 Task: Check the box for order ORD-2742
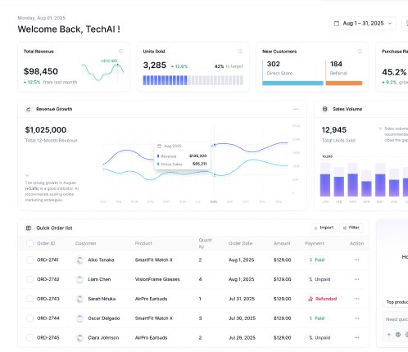(29, 279)
